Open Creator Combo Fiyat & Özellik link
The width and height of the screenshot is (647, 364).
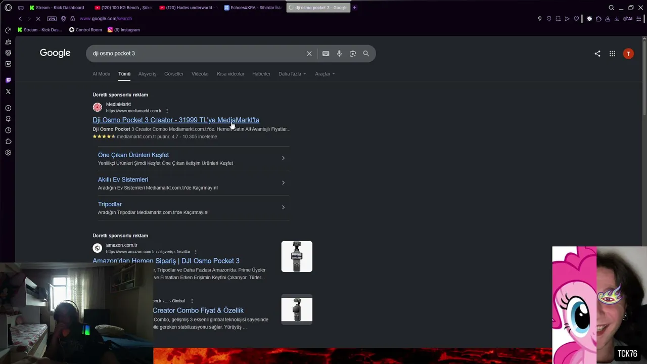198,310
